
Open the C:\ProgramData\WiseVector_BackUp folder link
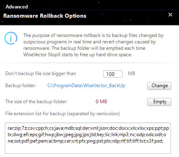(x=86, y=86)
